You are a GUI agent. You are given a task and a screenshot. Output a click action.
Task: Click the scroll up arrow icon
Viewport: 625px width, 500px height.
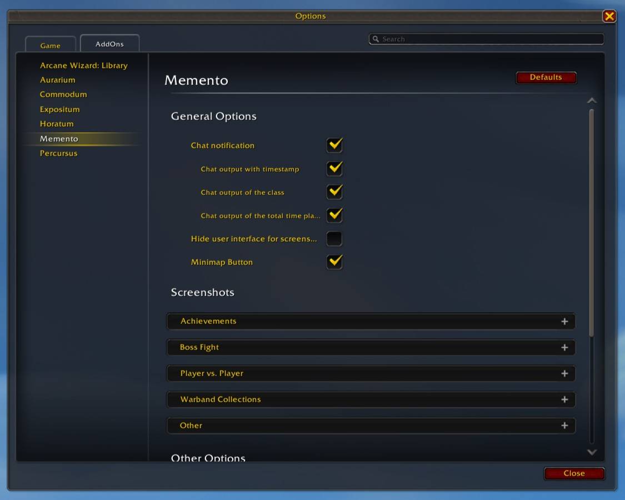click(592, 101)
